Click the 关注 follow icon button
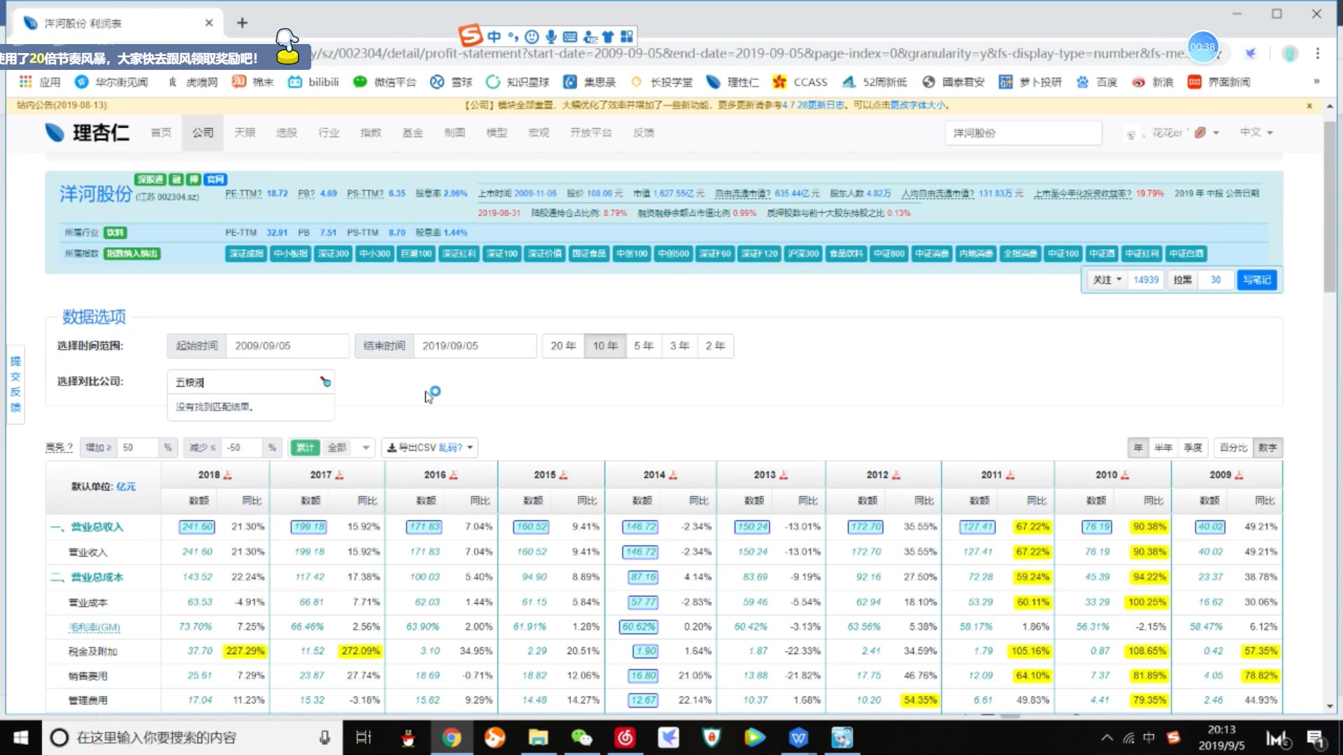The height and width of the screenshot is (755, 1343). (1105, 280)
